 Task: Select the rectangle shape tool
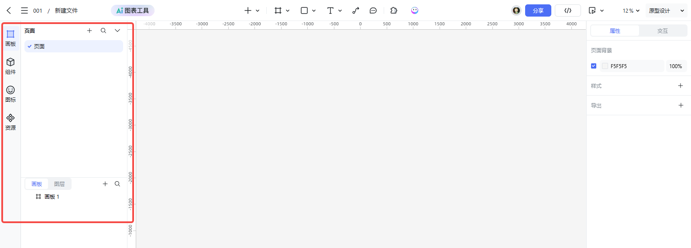(304, 10)
